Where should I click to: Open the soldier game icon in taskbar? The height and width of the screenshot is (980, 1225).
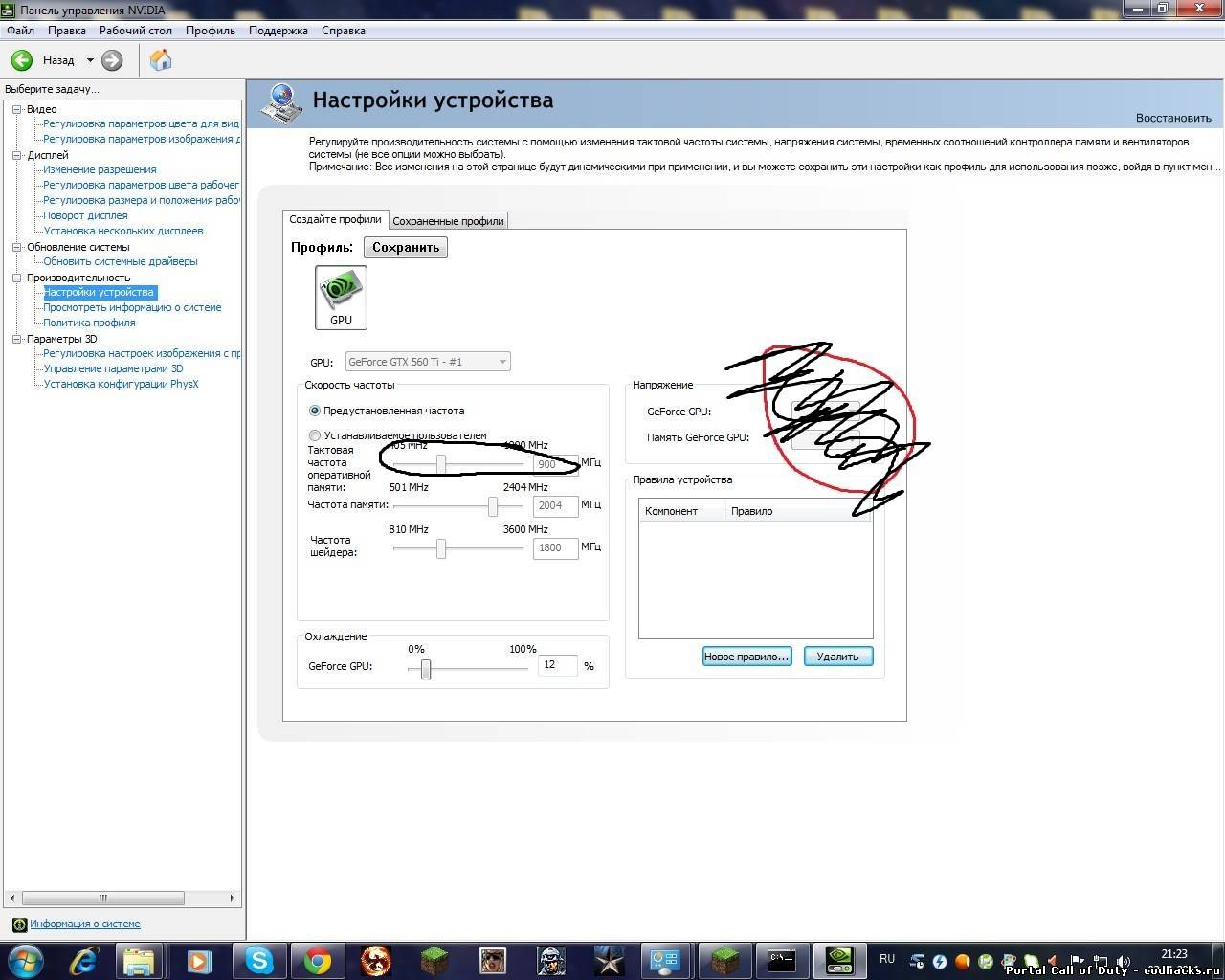pos(551,960)
